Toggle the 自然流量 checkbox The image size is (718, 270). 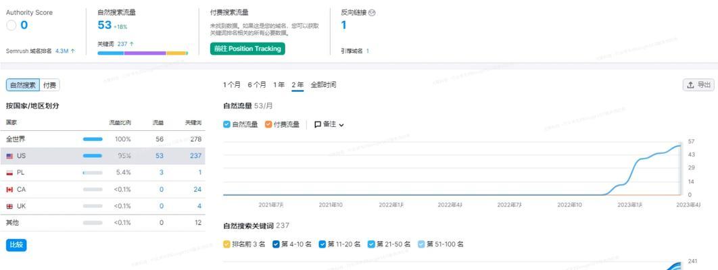click(x=226, y=124)
